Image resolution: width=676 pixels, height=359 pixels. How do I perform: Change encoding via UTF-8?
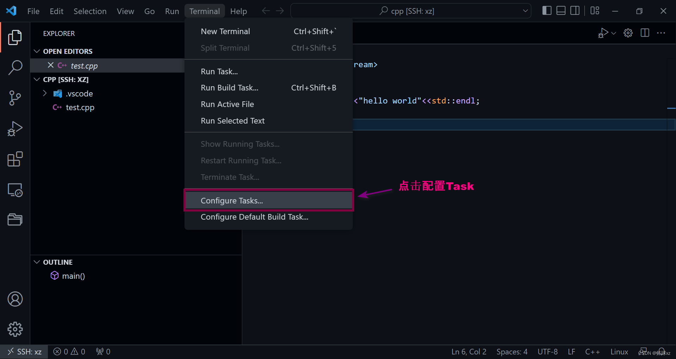coord(547,352)
